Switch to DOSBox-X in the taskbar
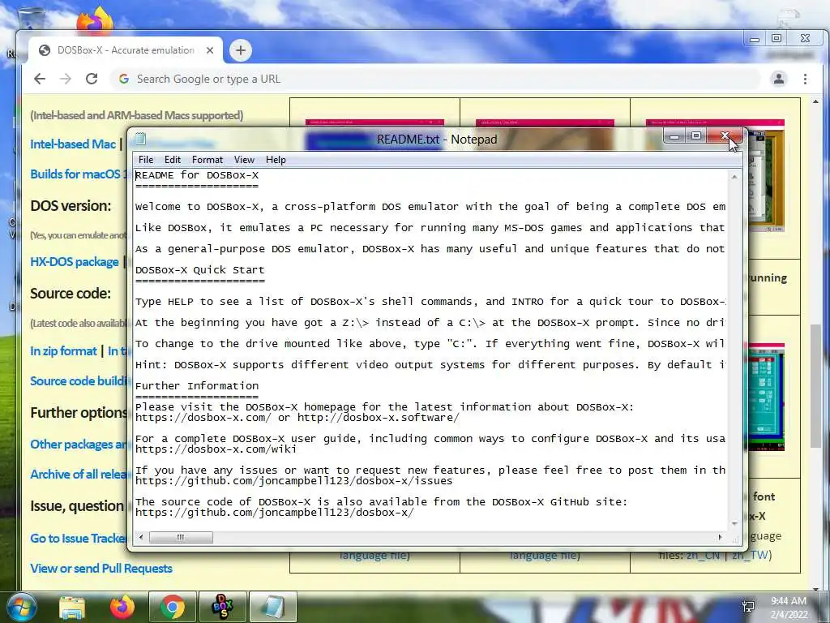Viewport: 830px width, 623px height. click(x=222, y=607)
